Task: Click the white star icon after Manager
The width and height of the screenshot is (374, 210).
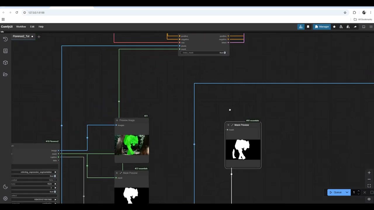Action: (x=334, y=27)
